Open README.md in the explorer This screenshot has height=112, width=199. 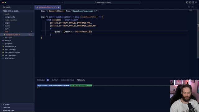pyautogui.click(x=10, y=58)
